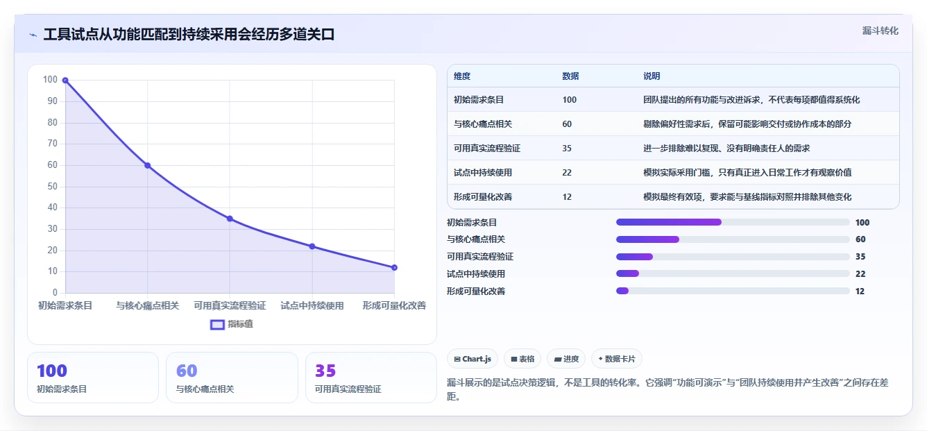Select the 进度 tag chip

pos(566,359)
